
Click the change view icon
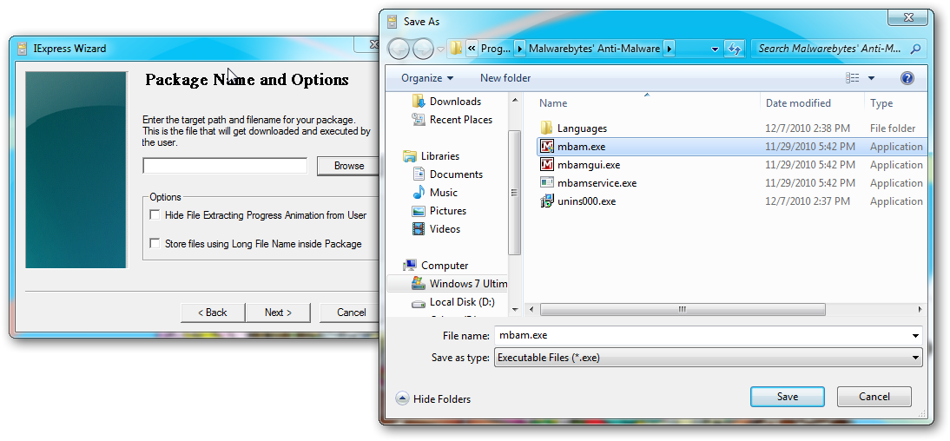(x=853, y=77)
